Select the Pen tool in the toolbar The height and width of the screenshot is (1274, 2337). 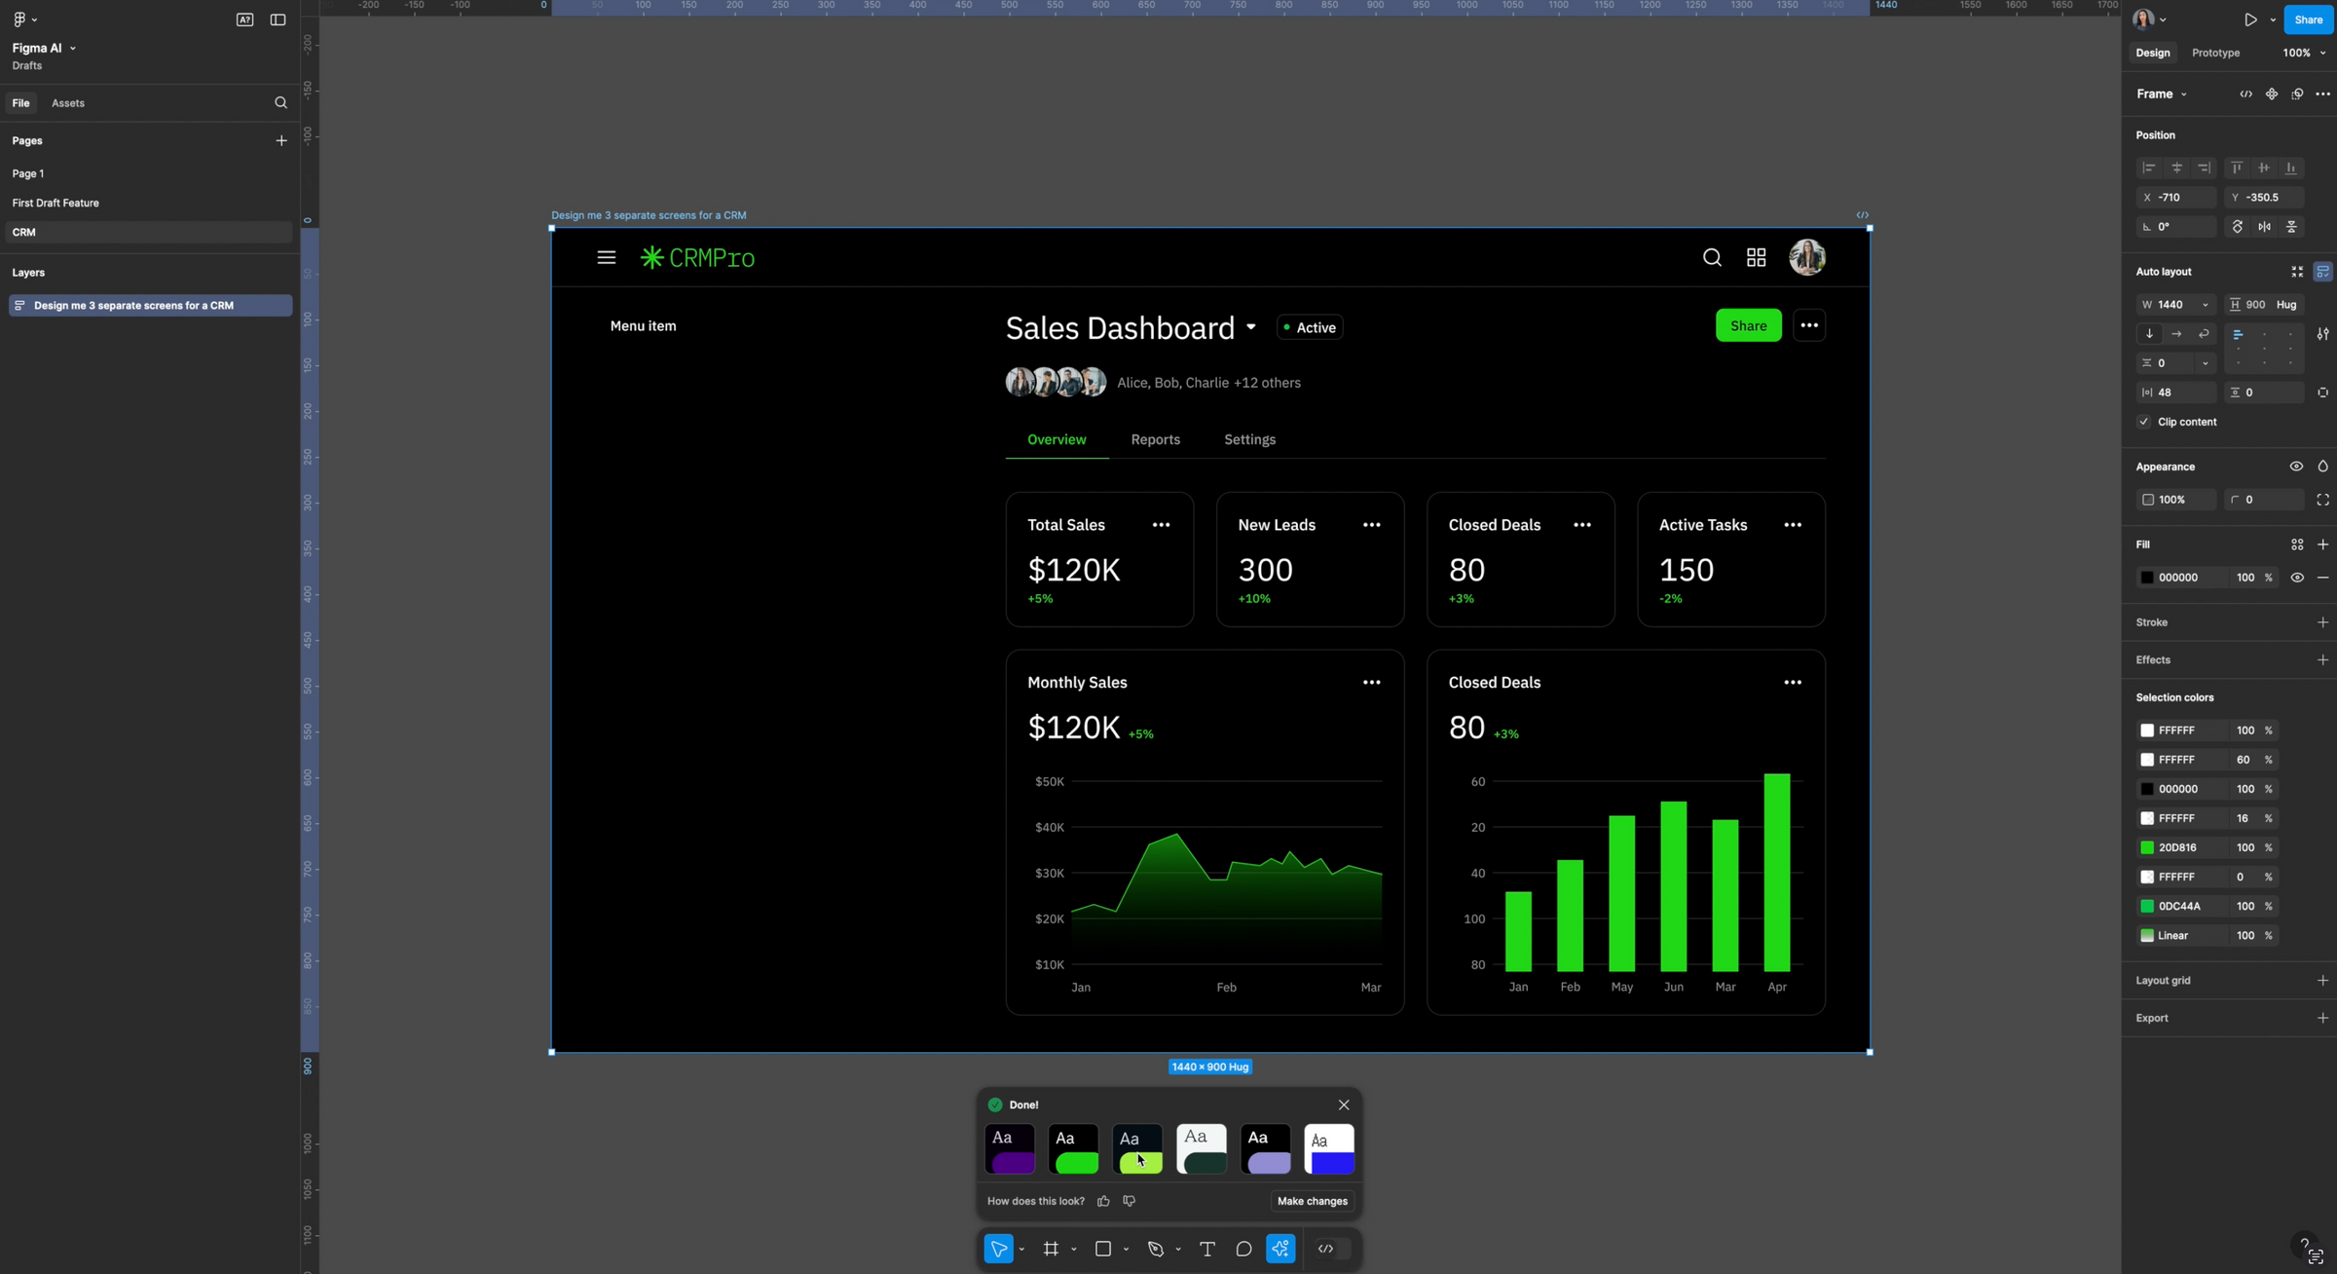[1156, 1249]
